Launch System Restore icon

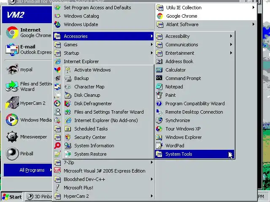click(x=68, y=154)
